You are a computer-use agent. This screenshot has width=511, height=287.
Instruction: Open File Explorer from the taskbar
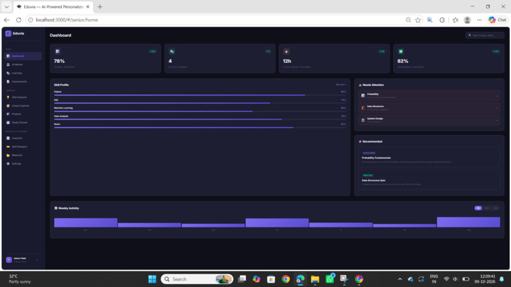pyautogui.click(x=315, y=279)
